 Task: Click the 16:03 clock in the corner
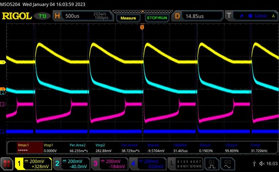pos(272,164)
